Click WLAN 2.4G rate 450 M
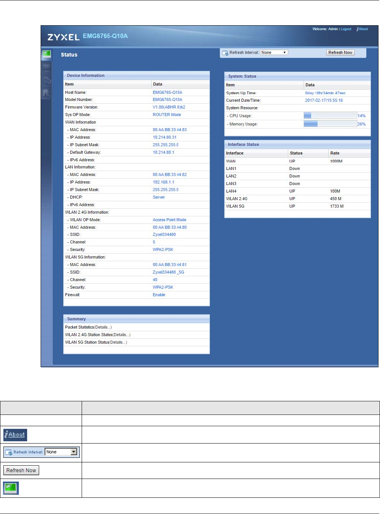380x514 pixels. (336, 199)
